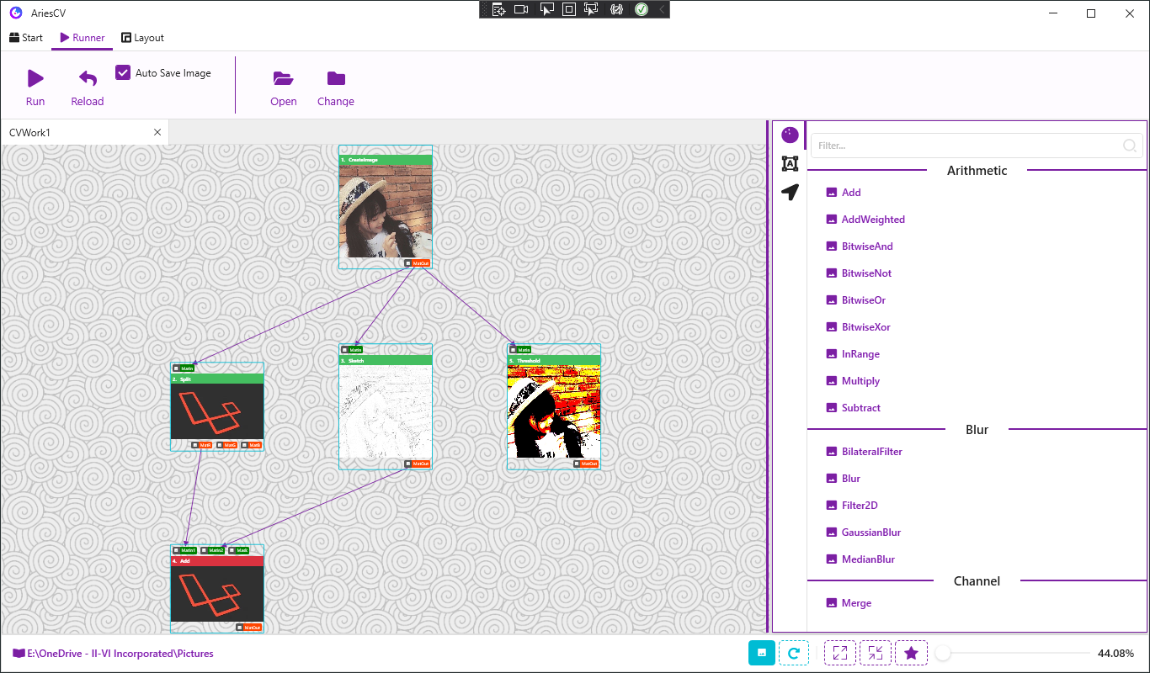Click the image icon beside InRange
The width and height of the screenshot is (1150, 673).
[832, 354]
